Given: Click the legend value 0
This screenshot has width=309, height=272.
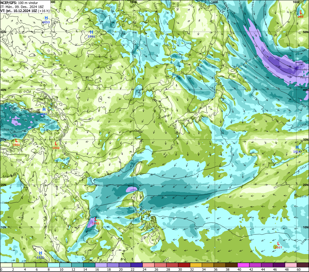Looking at the screenshot, I should (1, 270).
